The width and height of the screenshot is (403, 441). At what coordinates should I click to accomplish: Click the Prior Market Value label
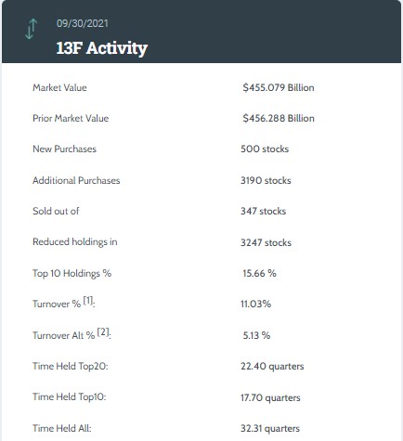pyautogui.click(x=71, y=118)
